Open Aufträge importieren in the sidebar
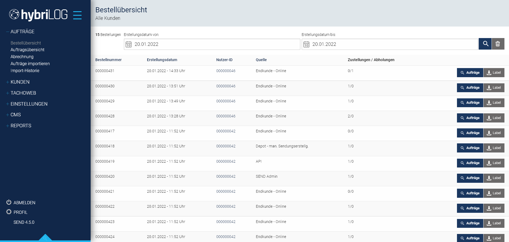 (x=30, y=64)
